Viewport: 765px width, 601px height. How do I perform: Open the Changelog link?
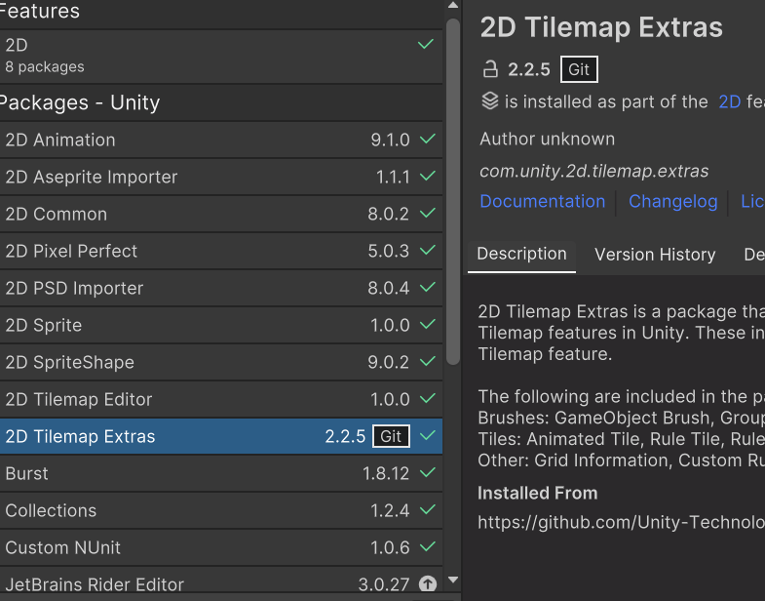tap(672, 201)
